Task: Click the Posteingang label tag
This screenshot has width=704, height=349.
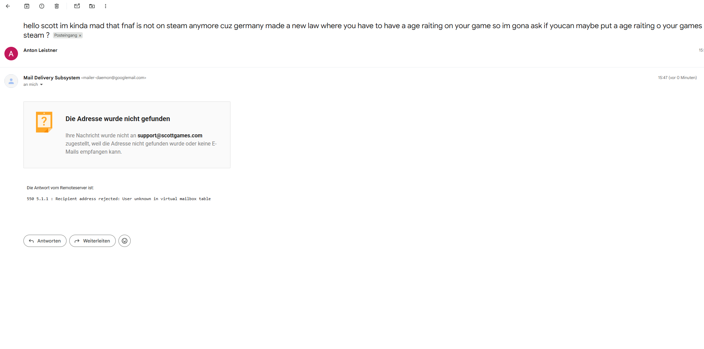Action: click(66, 35)
